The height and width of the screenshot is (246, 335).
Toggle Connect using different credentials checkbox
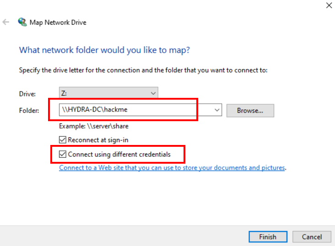point(63,154)
